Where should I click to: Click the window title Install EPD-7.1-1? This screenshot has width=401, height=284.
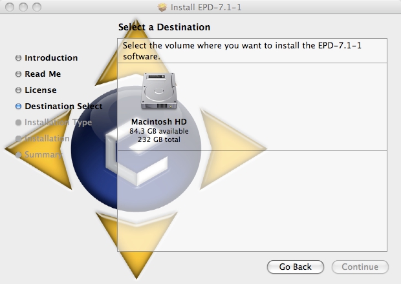206,7
